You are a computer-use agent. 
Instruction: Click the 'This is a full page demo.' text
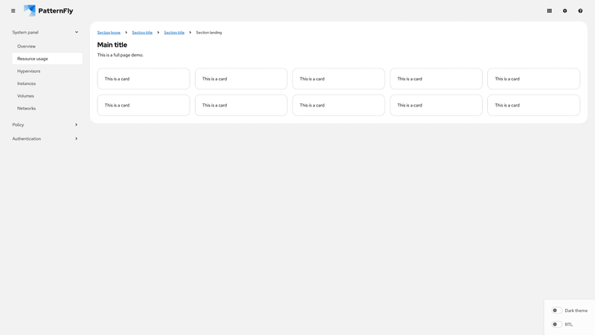click(x=120, y=55)
